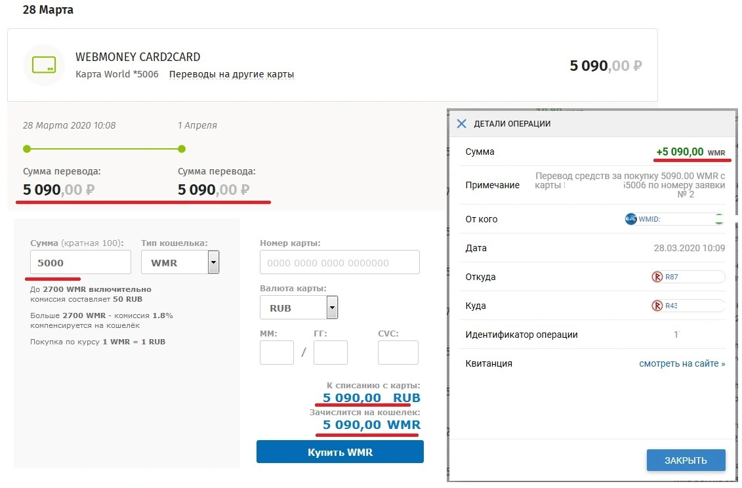The height and width of the screenshot is (488, 742).
Task: Click the 28.03.2020 10:09 date value
Action: [689, 248]
